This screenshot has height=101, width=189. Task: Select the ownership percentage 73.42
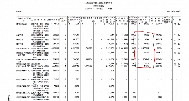coord(134,66)
